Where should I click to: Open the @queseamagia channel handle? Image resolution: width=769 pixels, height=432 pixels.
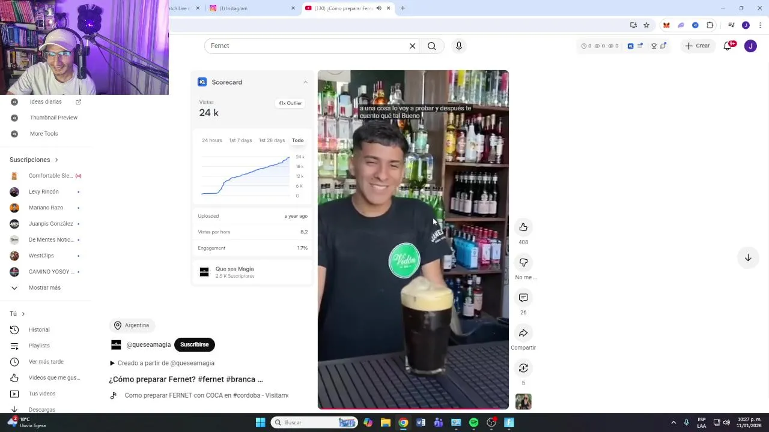coord(148,344)
